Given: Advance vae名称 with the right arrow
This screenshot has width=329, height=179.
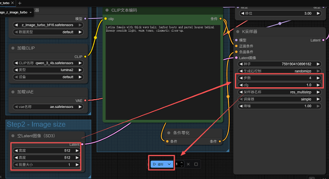Looking at the screenshot, I should pyautogui.click(x=80, y=107).
